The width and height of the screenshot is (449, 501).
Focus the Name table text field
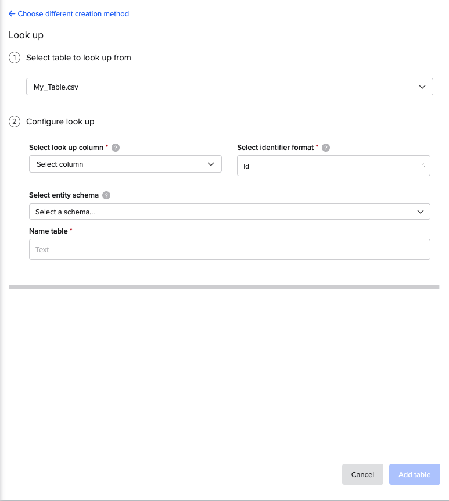coord(229,249)
